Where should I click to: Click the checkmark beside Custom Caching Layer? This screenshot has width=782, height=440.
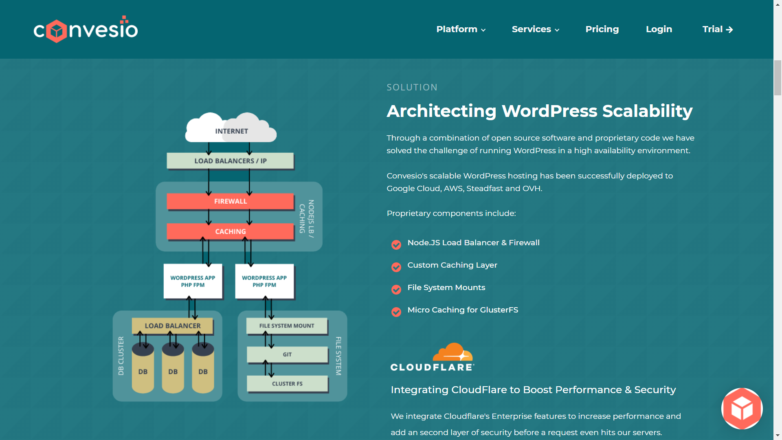pos(396,267)
